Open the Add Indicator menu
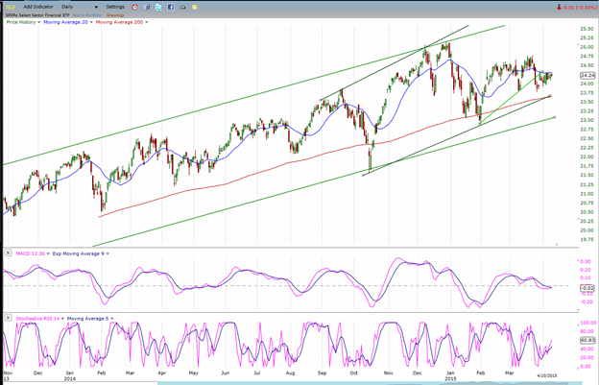 tap(38, 7)
